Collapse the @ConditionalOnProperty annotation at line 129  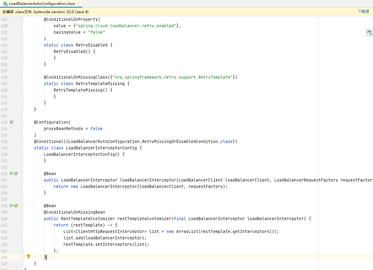pos(22,19)
